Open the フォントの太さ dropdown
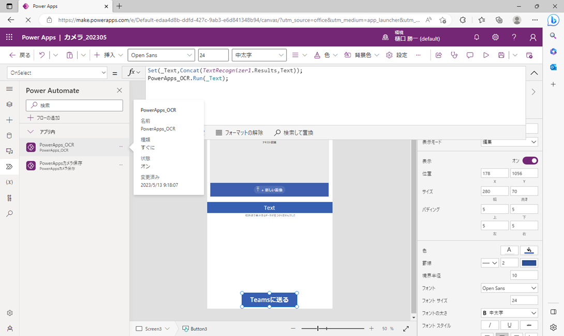 (509, 313)
